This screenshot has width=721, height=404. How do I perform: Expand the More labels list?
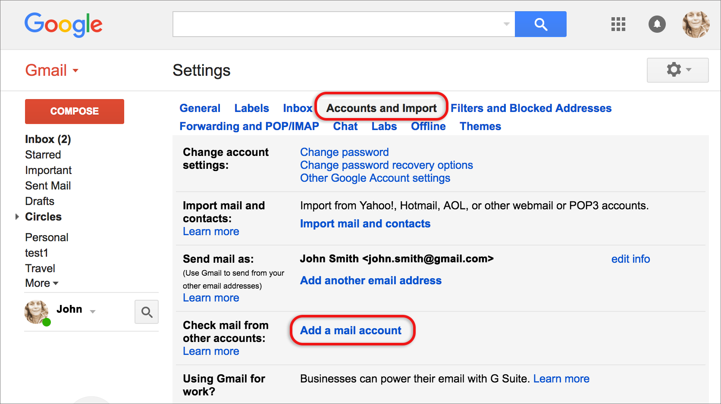42,283
